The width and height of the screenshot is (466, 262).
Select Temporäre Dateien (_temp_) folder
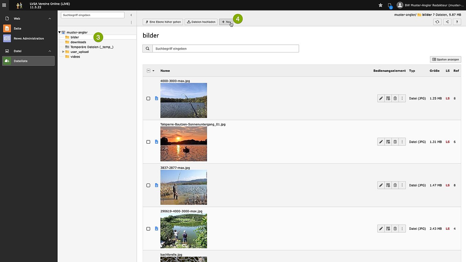tap(92, 47)
